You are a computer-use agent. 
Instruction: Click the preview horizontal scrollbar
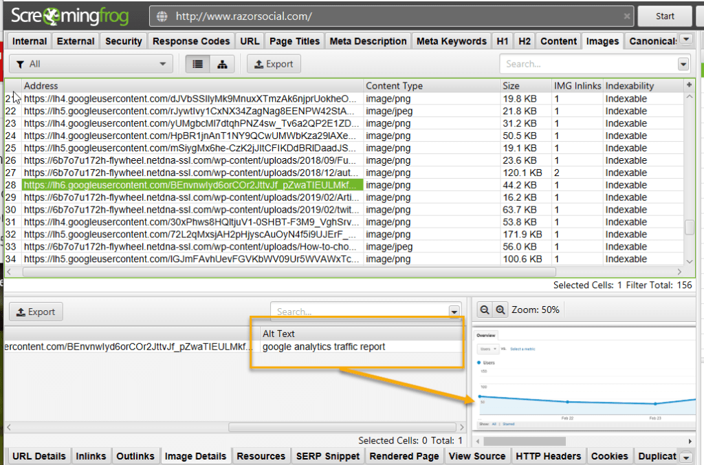point(522,441)
